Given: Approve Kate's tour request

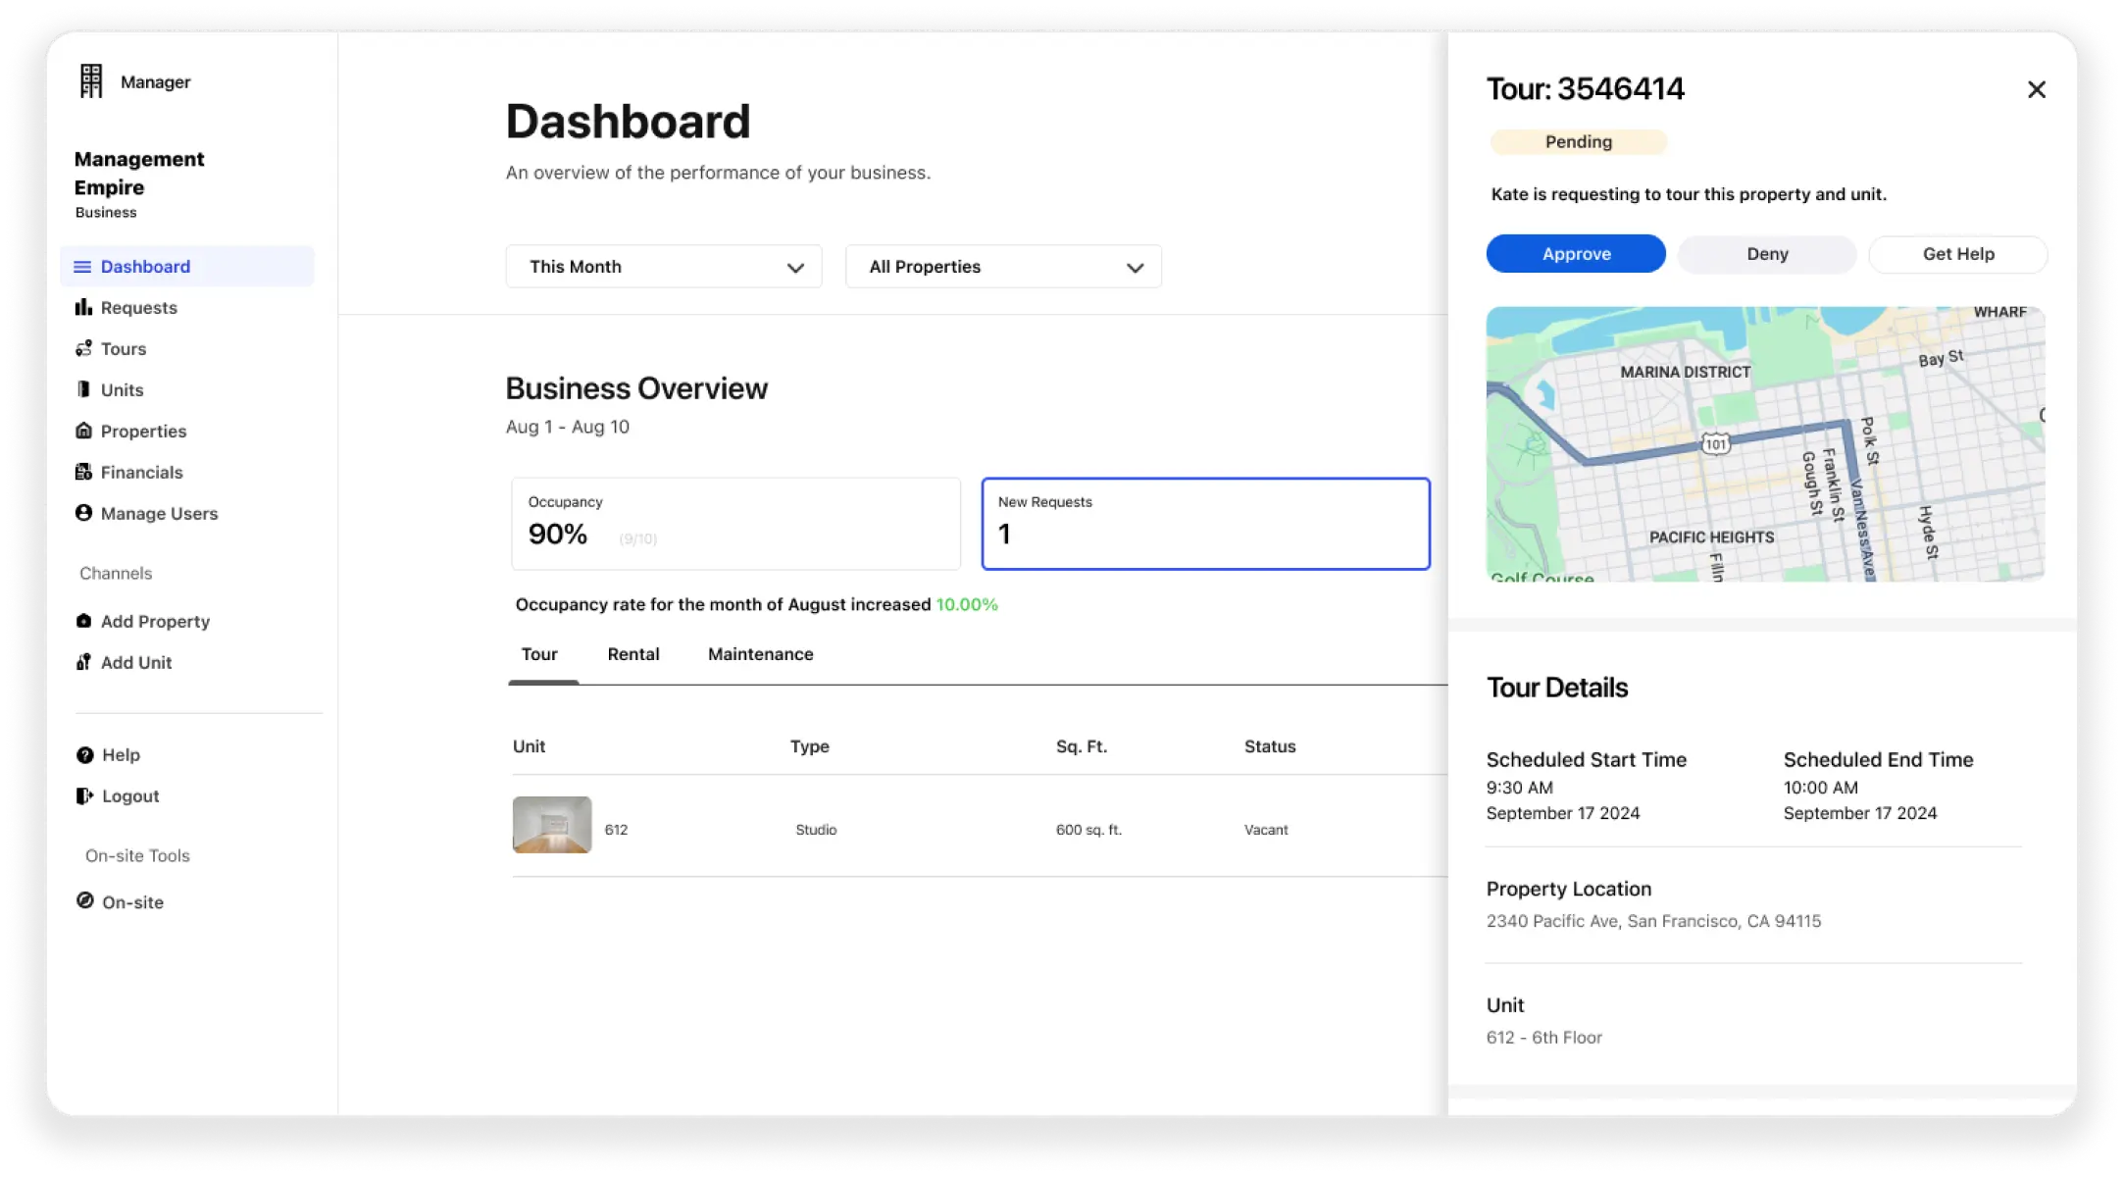Looking at the screenshot, I should click(x=1575, y=254).
